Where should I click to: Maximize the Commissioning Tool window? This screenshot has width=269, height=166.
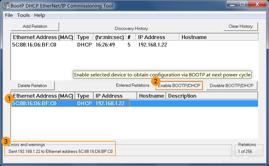[242, 4]
